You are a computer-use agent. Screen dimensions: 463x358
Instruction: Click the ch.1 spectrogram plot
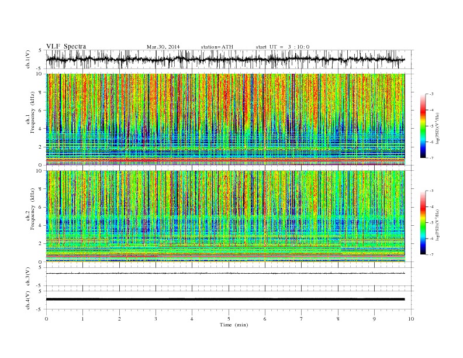(x=226, y=119)
